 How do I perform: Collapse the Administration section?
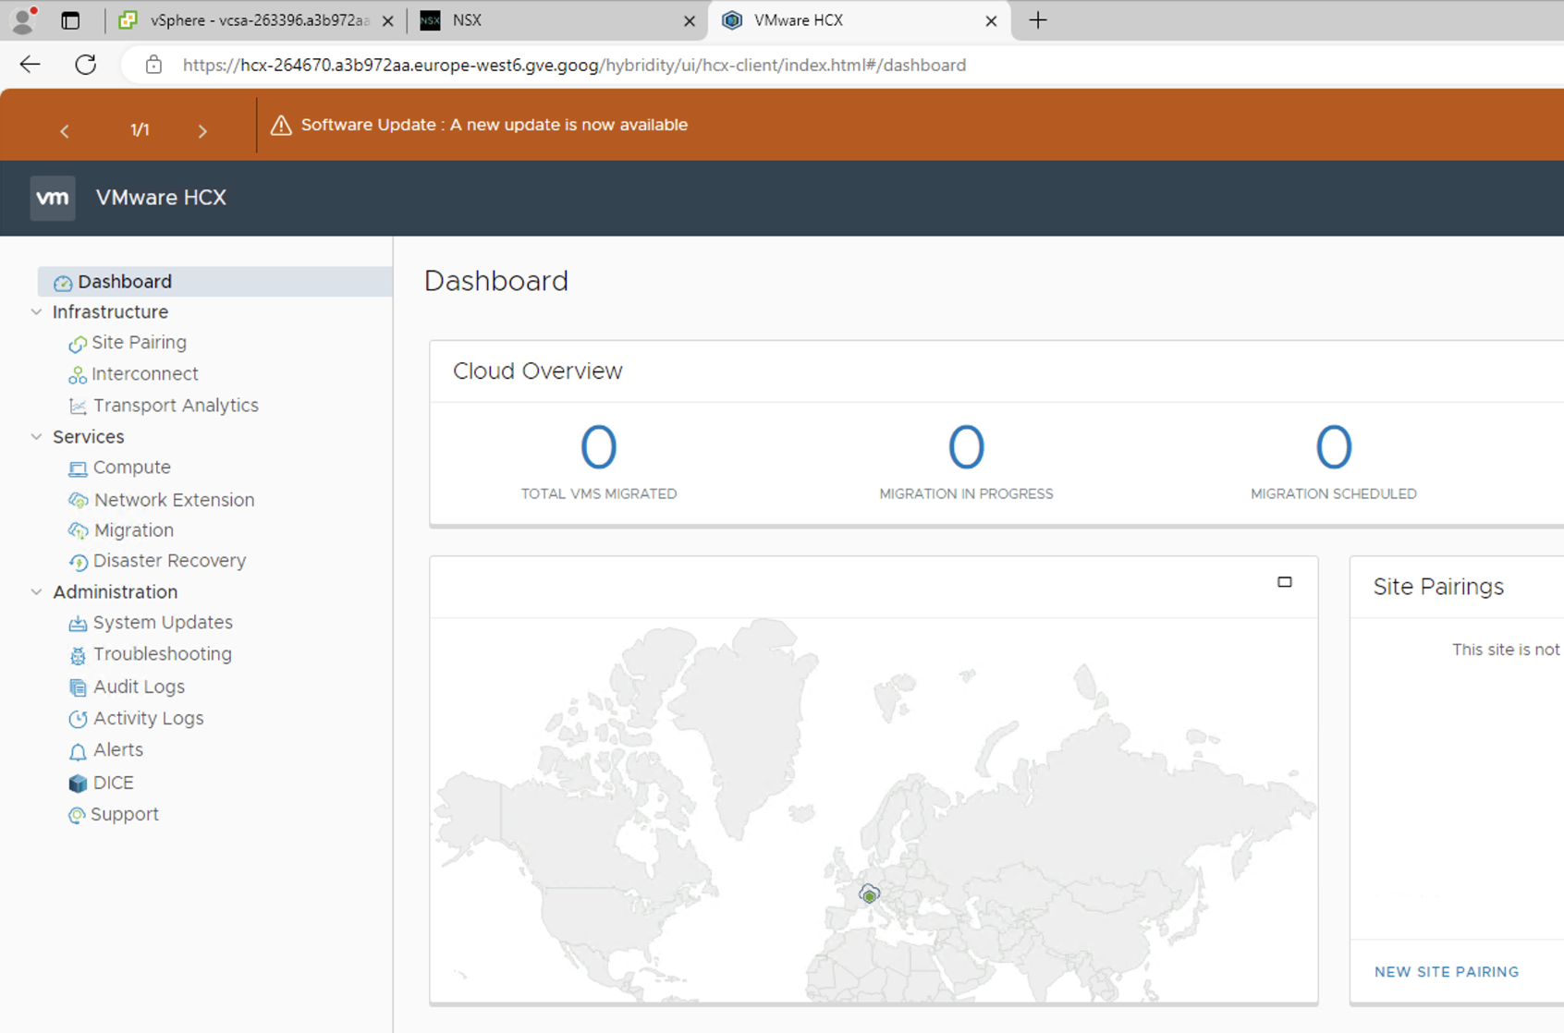(x=36, y=592)
